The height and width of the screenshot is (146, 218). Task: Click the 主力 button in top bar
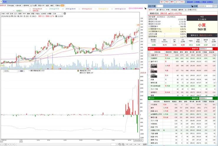[177, 2]
